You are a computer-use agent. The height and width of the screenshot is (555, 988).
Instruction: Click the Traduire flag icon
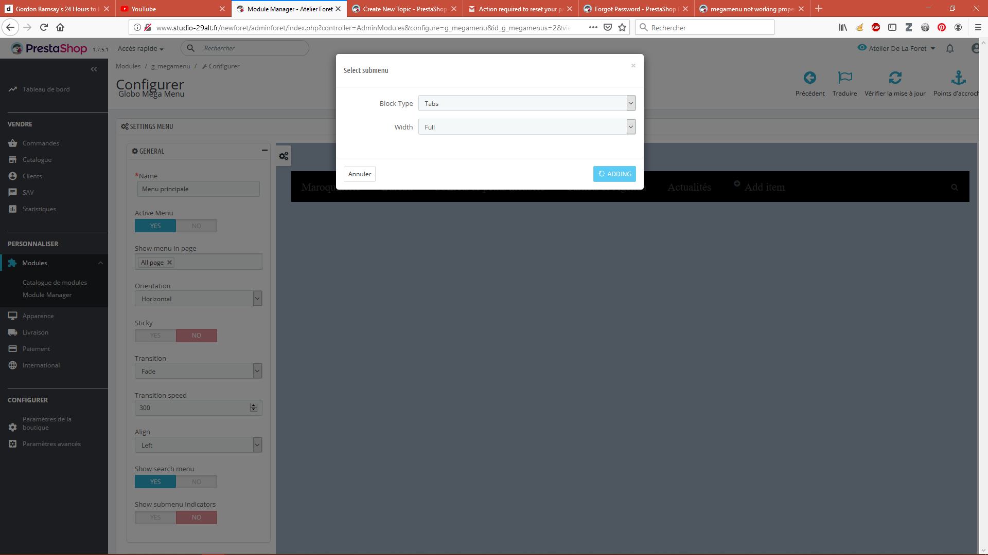tap(844, 78)
